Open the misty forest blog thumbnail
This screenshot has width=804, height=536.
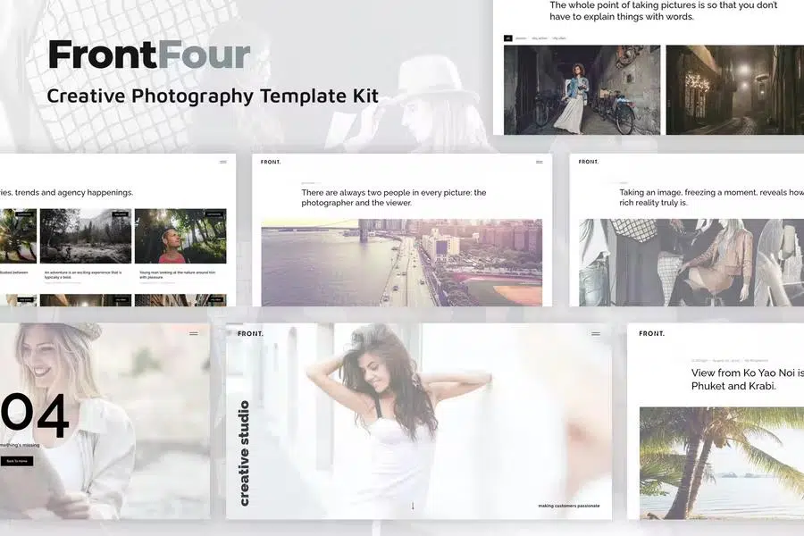click(x=86, y=237)
